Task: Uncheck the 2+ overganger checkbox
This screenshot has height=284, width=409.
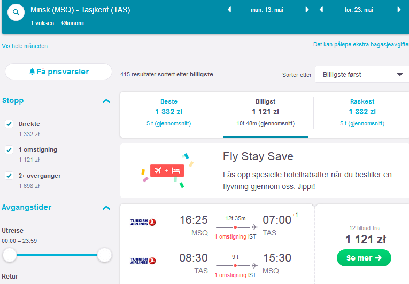Action: (x=9, y=176)
